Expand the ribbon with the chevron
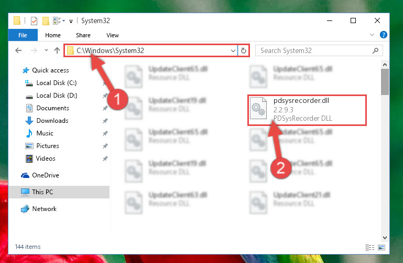 (372, 35)
